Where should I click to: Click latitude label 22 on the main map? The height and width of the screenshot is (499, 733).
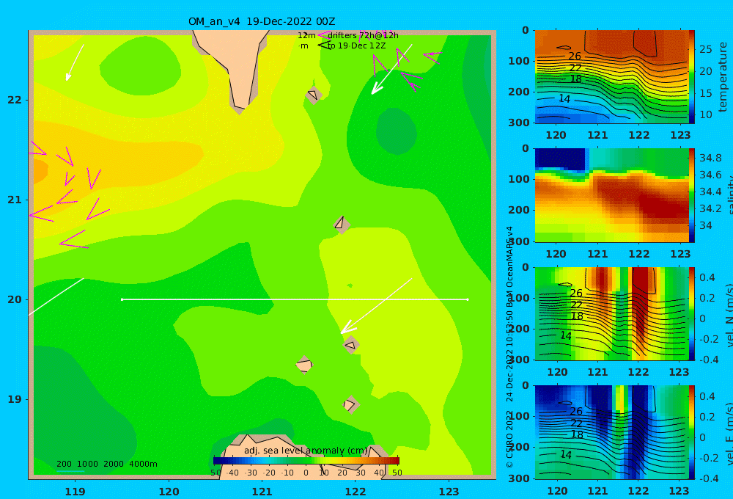15,100
